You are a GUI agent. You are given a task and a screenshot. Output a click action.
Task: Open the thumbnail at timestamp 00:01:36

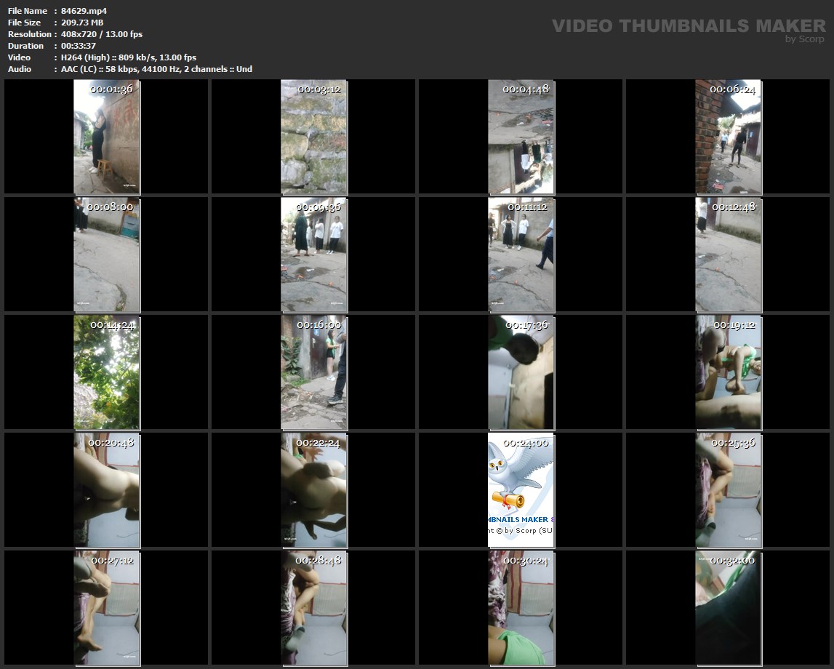click(107, 137)
